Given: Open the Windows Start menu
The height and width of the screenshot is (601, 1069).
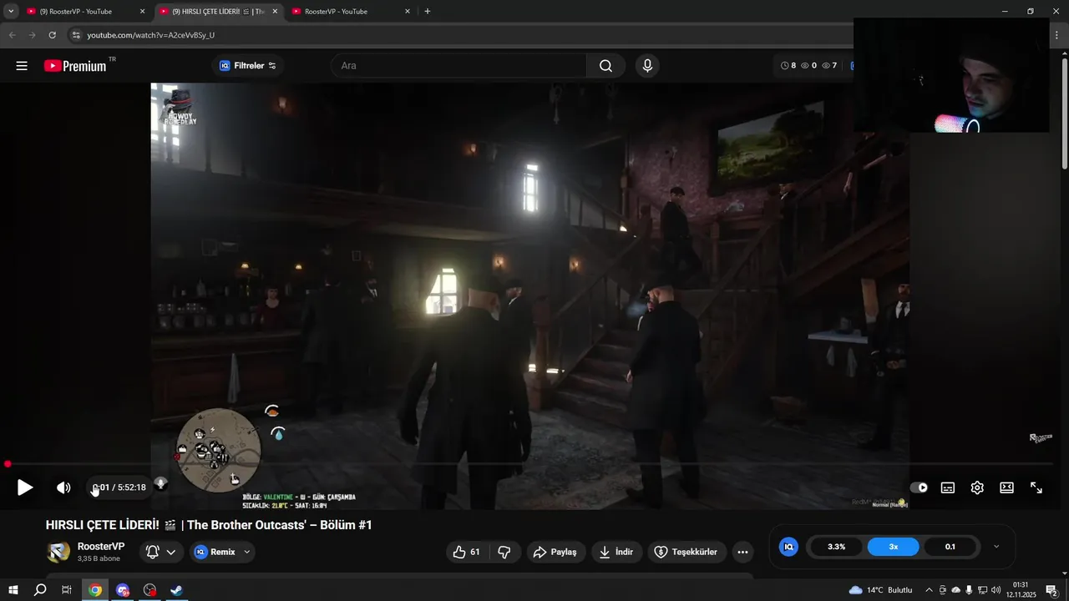Looking at the screenshot, I should click(x=13, y=590).
